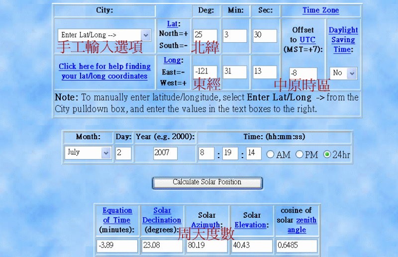398x257 pixels.
Task: Select the hour field in Time
Action: coord(206,153)
